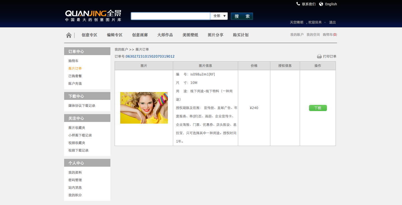Click the 订单中心 sidebar header
This screenshot has height=205, width=402.
(x=87, y=51)
